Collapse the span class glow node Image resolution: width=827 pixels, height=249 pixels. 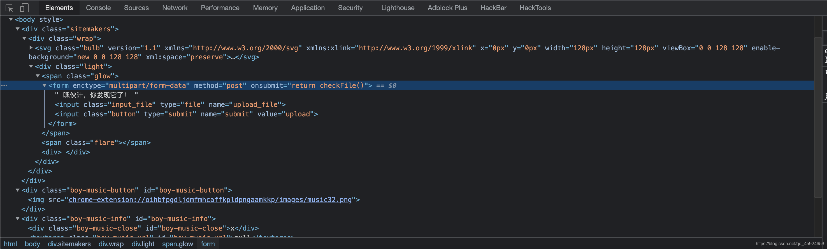click(x=38, y=76)
